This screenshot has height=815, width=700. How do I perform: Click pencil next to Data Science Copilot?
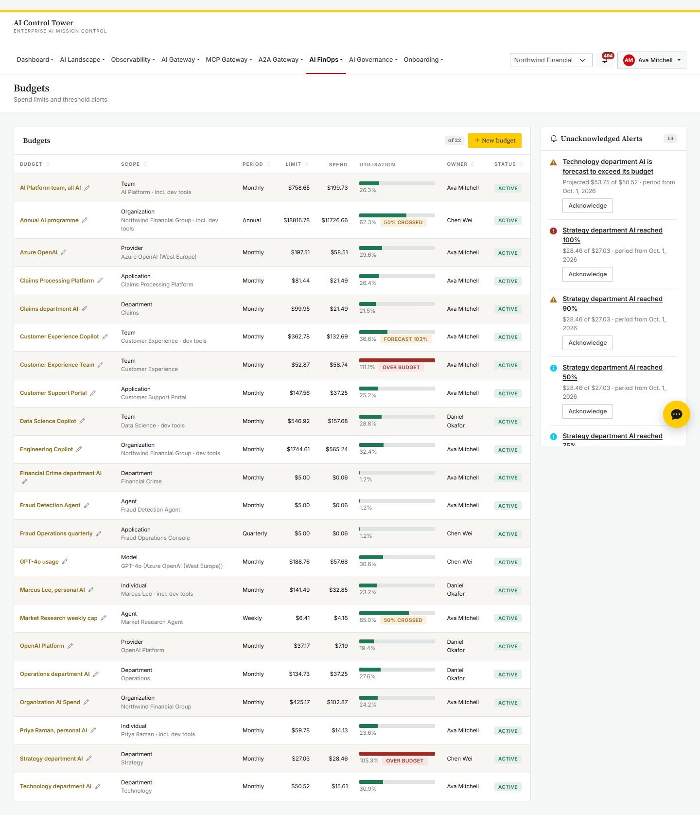click(x=82, y=421)
